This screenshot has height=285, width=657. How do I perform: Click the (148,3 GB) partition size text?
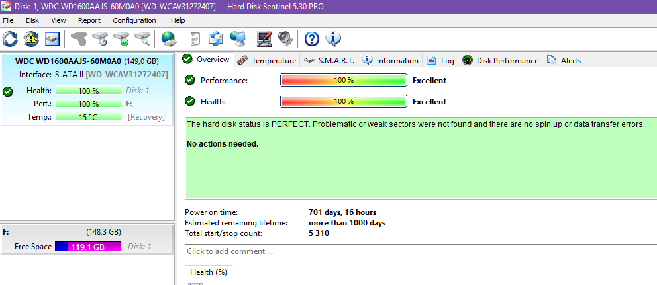[x=103, y=231]
